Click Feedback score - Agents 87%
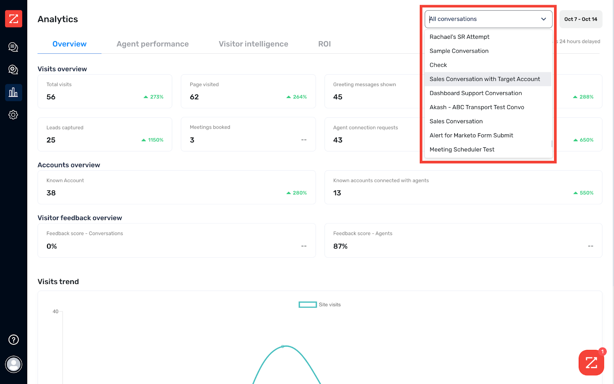Screen dimensions: 614x384 pyautogui.click(x=340, y=247)
